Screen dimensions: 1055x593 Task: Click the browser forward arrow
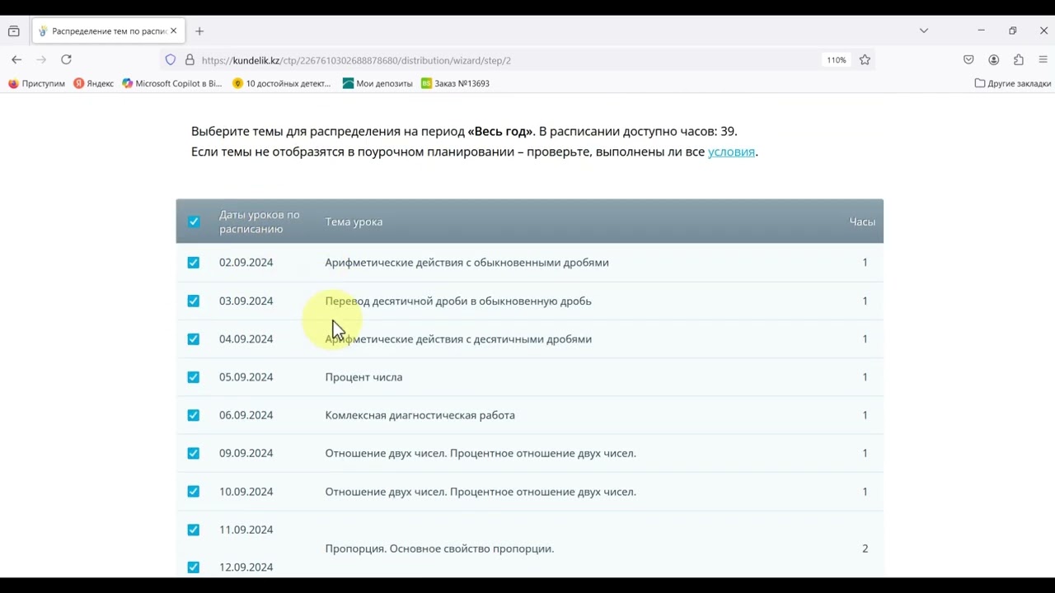(x=41, y=59)
